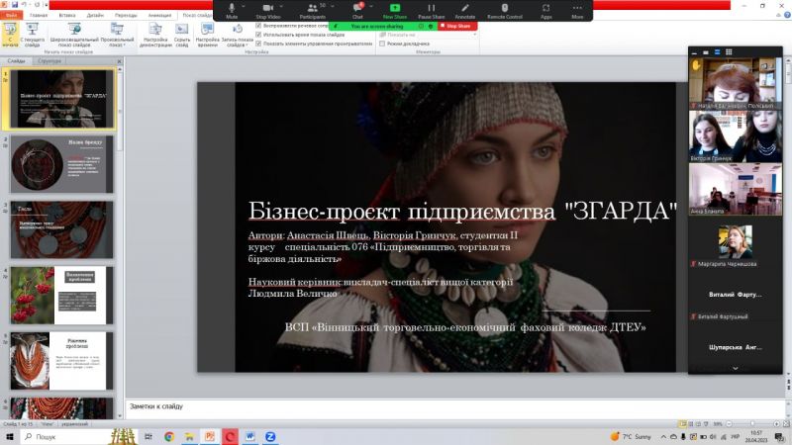Open the Record Slide Show dropdown (Запись показа слайдов)

237,35
